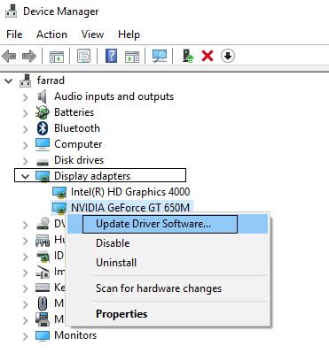Choose Disable in the context menu
Screen dimensions: 329x353
coord(168,243)
